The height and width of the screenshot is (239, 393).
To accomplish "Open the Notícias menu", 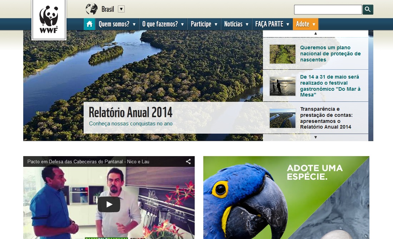I will 236,24.
